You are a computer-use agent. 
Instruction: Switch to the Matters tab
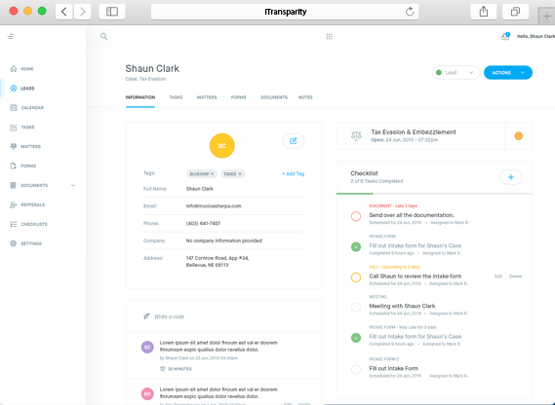[207, 97]
